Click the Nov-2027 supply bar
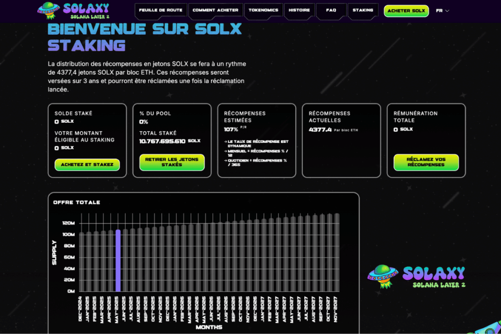Screen dimensions: 501x334 click(x=337, y=252)
